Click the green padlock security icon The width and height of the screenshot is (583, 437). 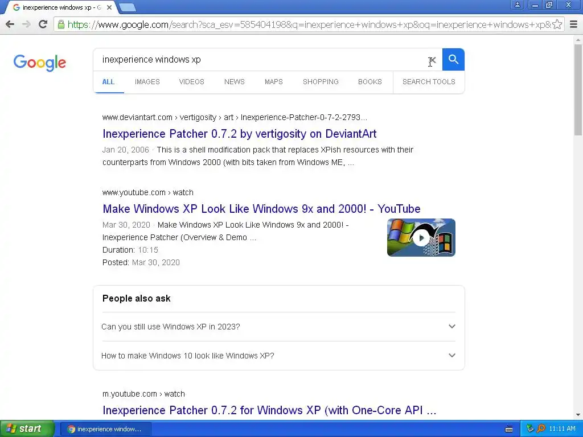tap(61, 24)
